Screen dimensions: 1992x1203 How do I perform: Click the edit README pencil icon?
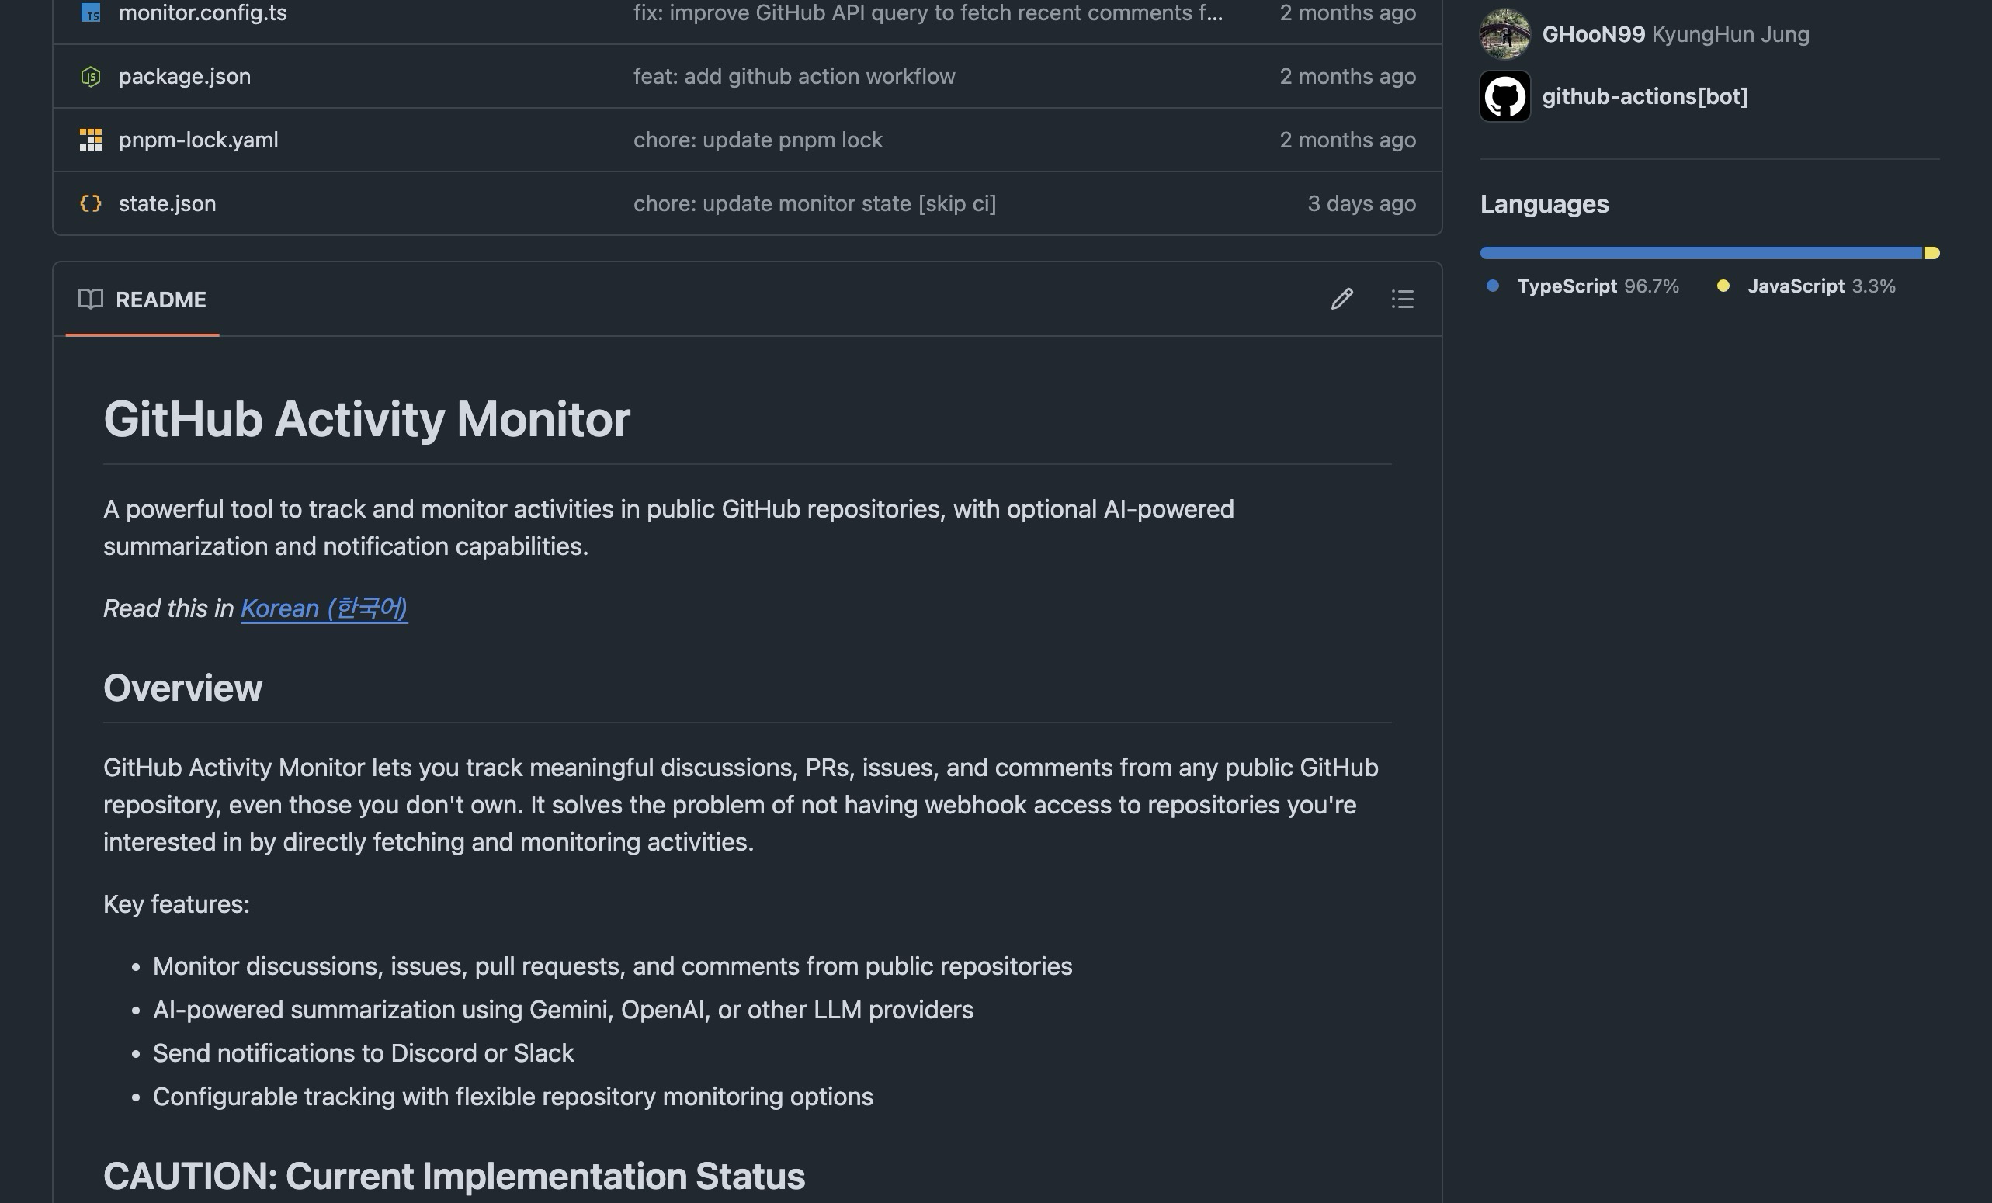point(1341,299)
